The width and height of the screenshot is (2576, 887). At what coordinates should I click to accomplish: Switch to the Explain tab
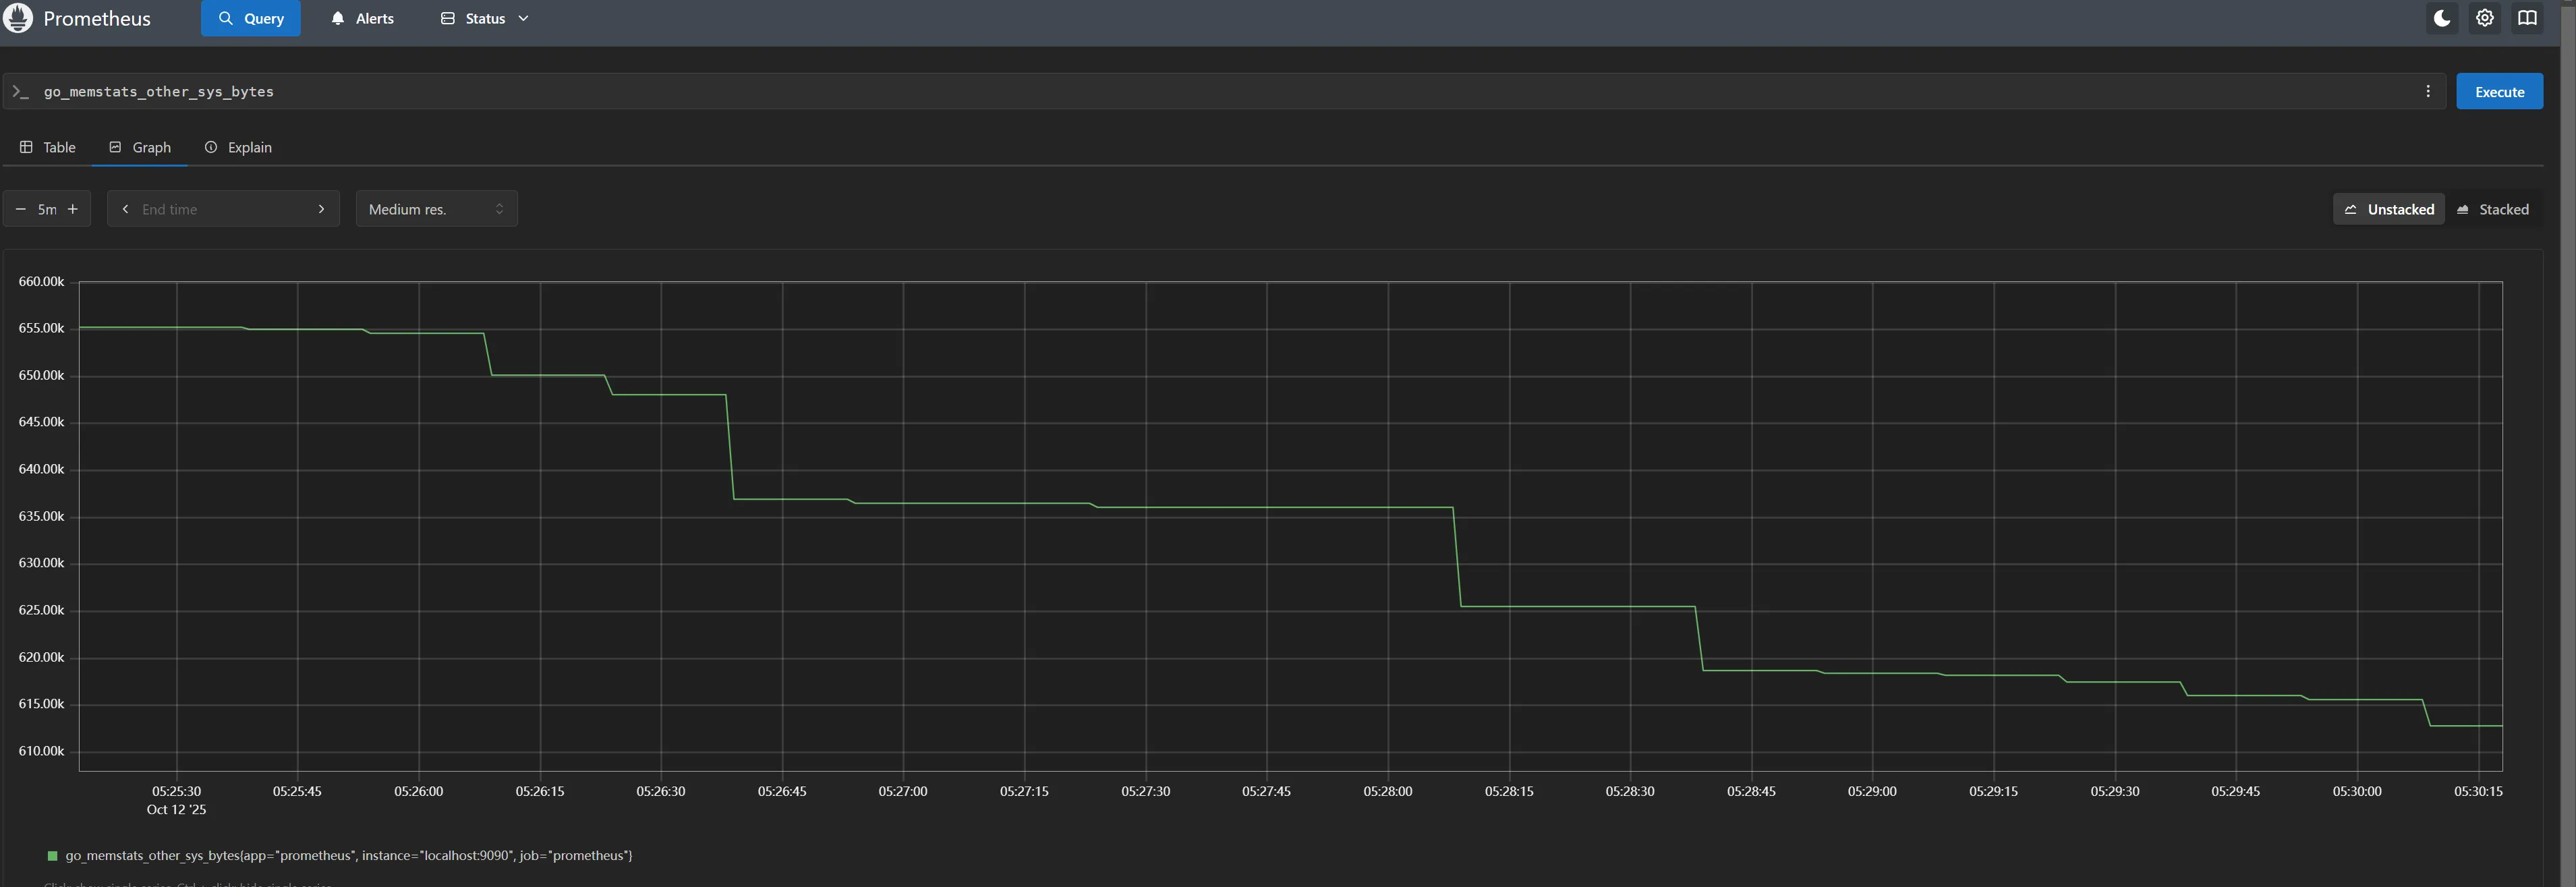pos(238,147)
